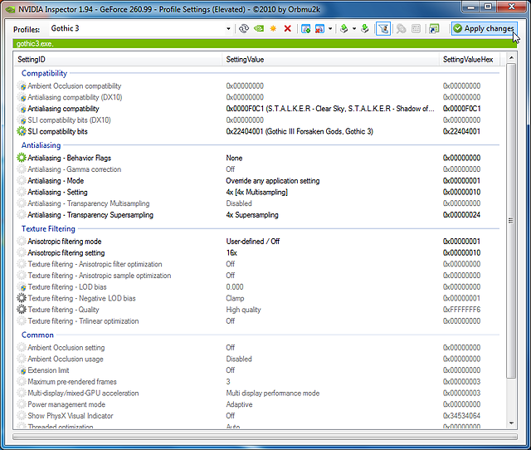Select the 4x Supersampling value

click(x=252, y=215)
